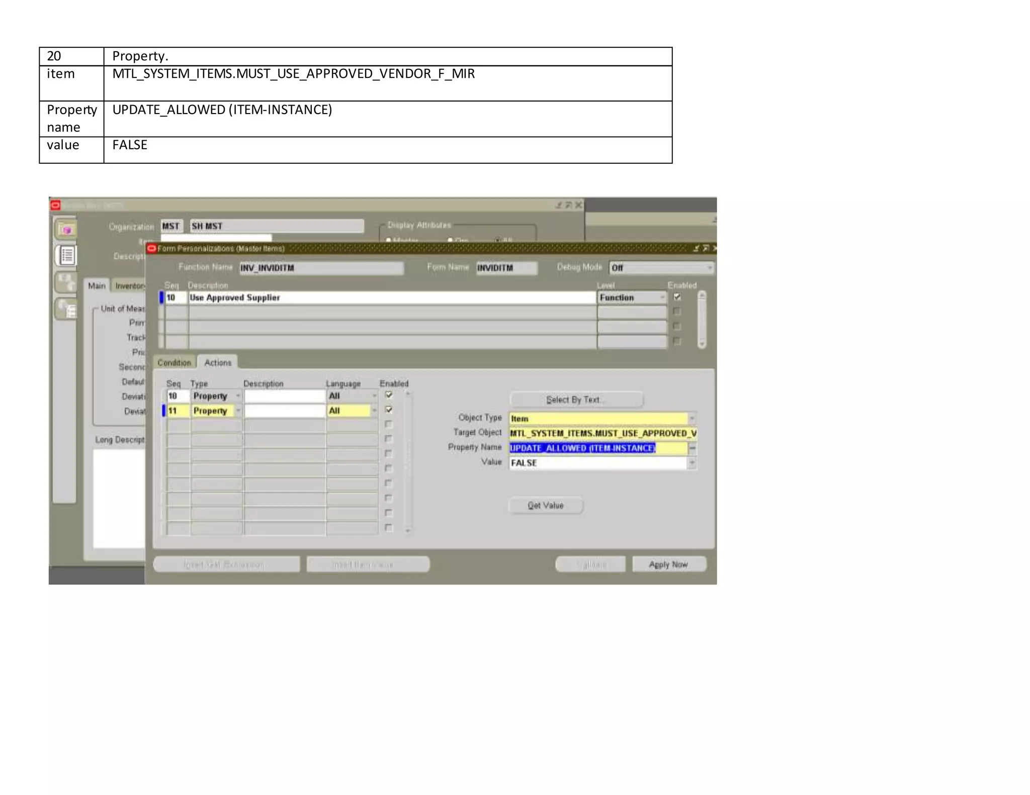The image size is (1030, 795).
Task: Click the Insert 'Get' Expression button
Action: pyautogui.click(x=226, y=564)
